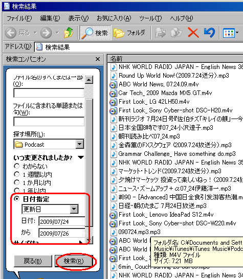Click search panel scrollbar up arrow
This screenshot has width=243, height=279.
tap(89, 80)
